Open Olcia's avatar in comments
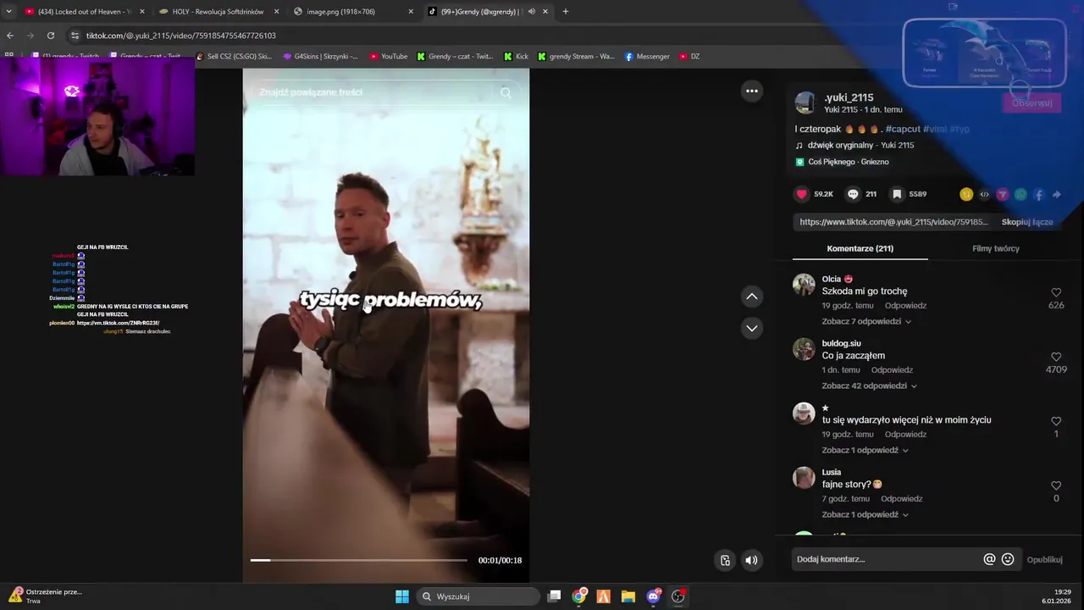This screenshot has height=610, width=1084. (804, 285)
